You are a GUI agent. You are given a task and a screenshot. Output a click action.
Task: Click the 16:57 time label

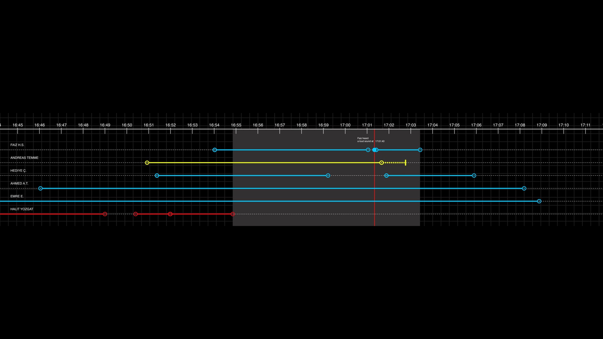[280, 125]
